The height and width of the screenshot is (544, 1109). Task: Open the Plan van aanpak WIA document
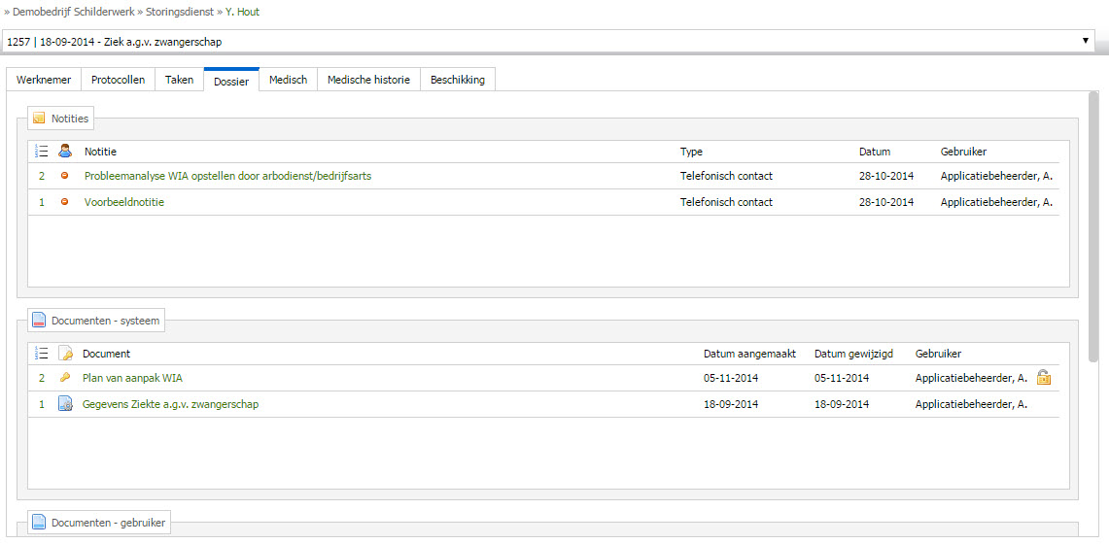click(x=132, y=378)
